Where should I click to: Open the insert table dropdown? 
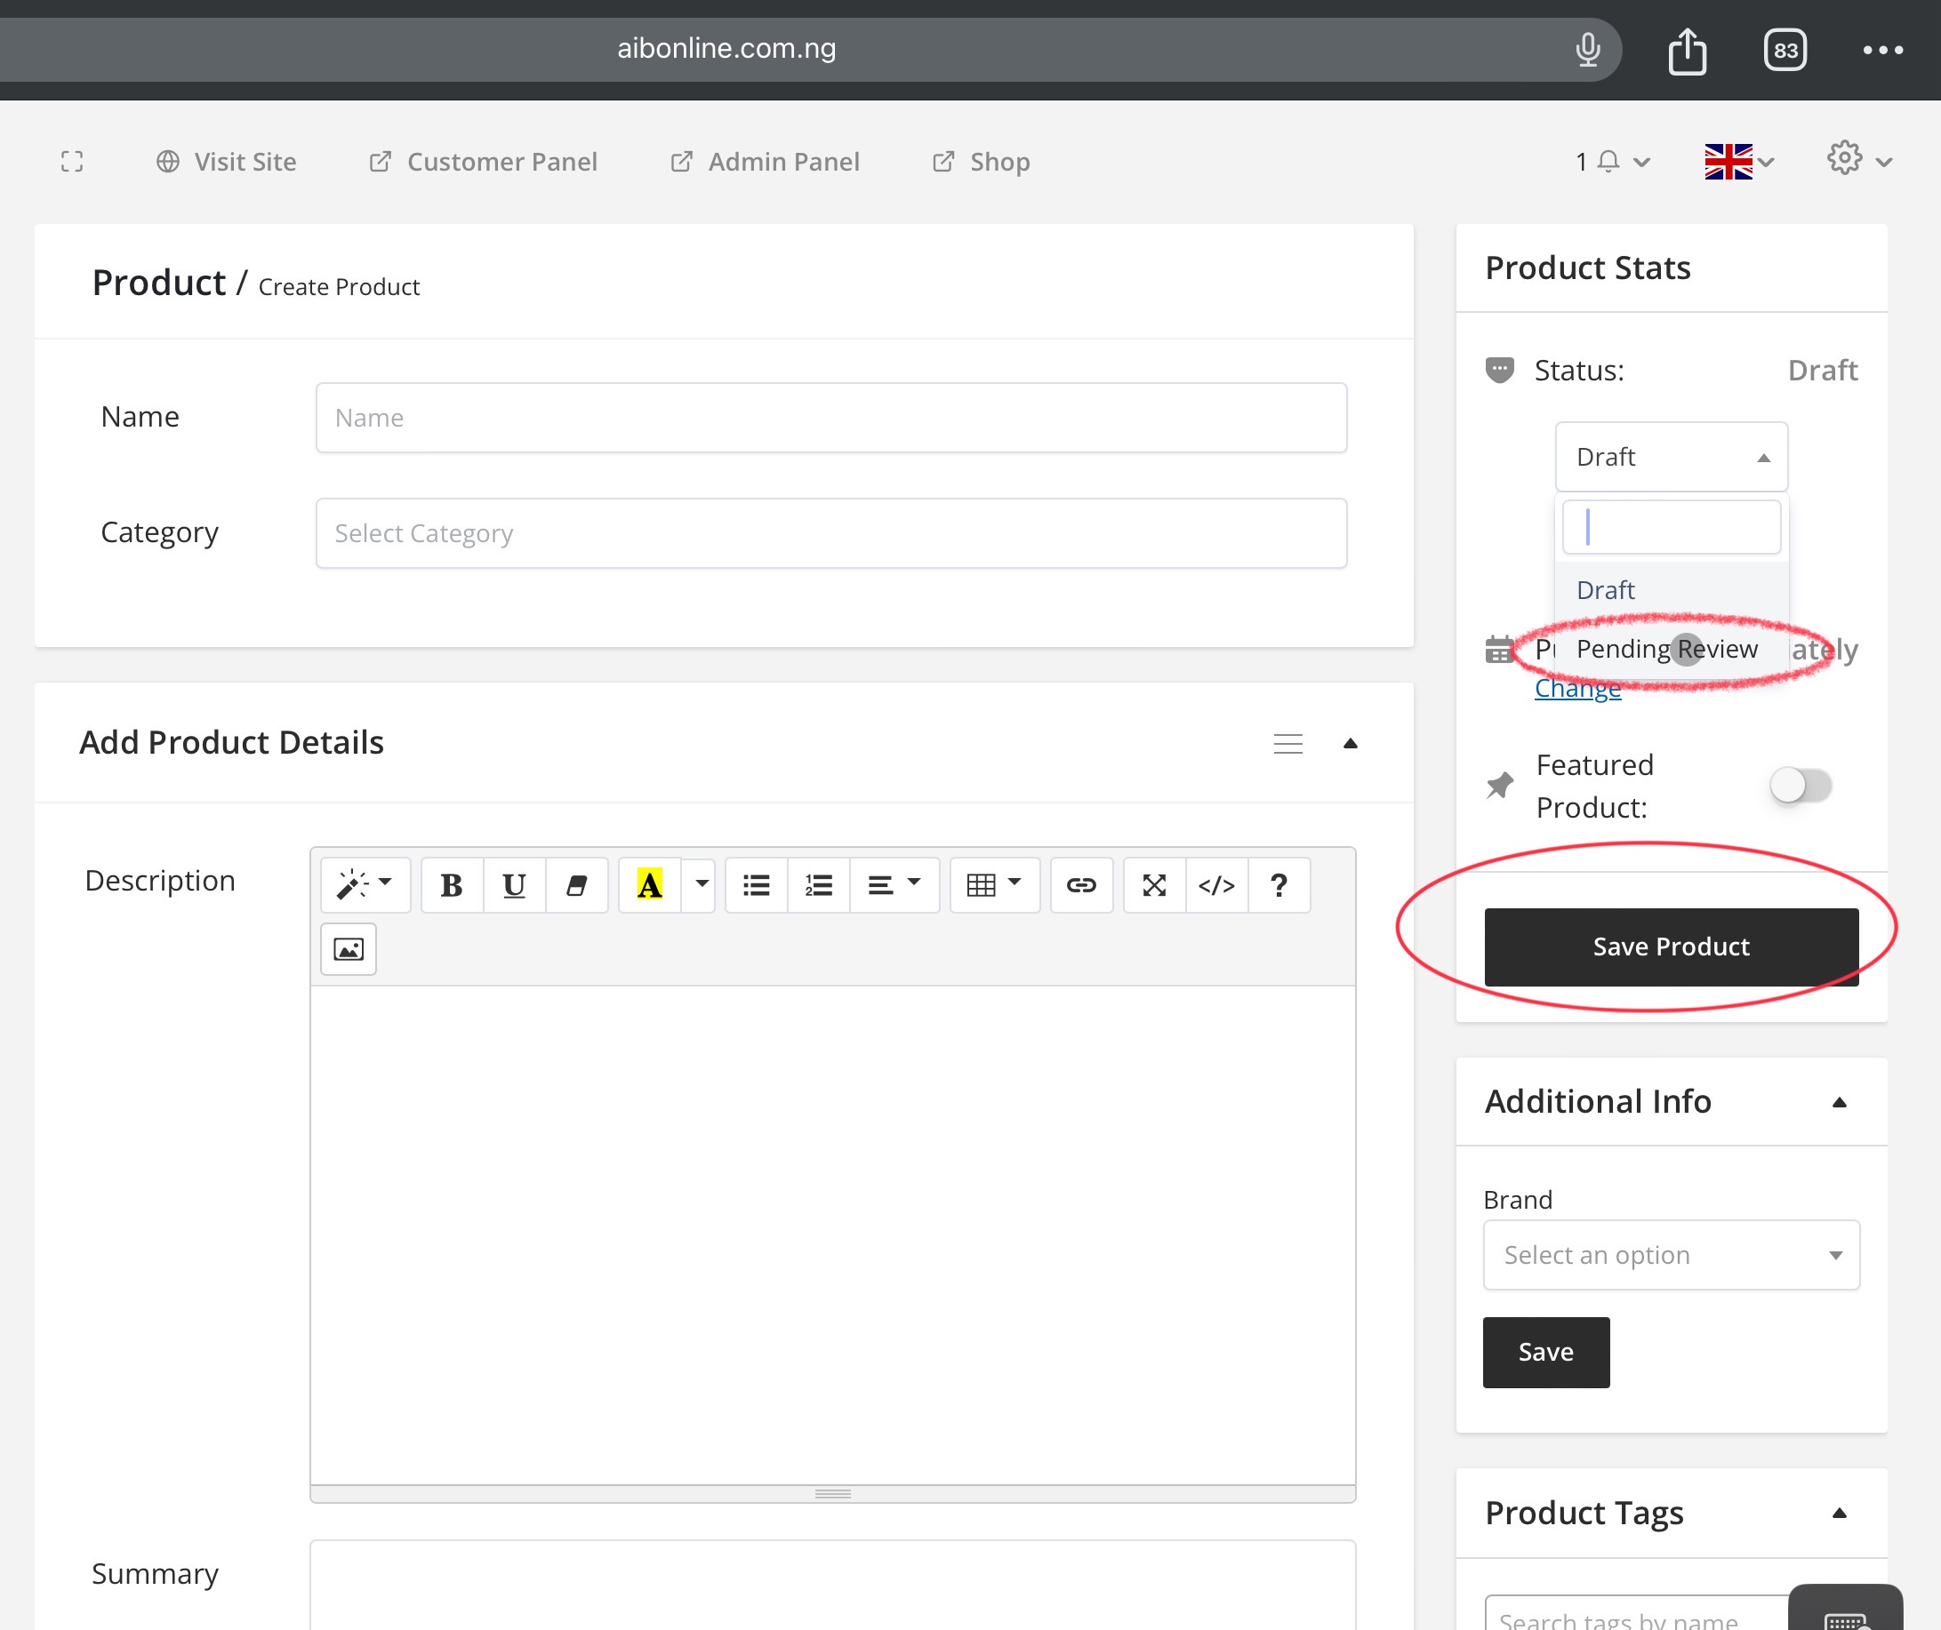click(995, 885)
